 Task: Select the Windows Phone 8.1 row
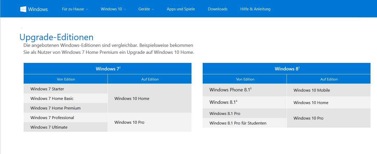(x=244, y=90)
